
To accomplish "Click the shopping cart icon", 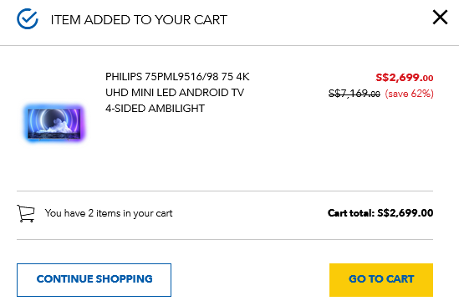I will (26, 213).
